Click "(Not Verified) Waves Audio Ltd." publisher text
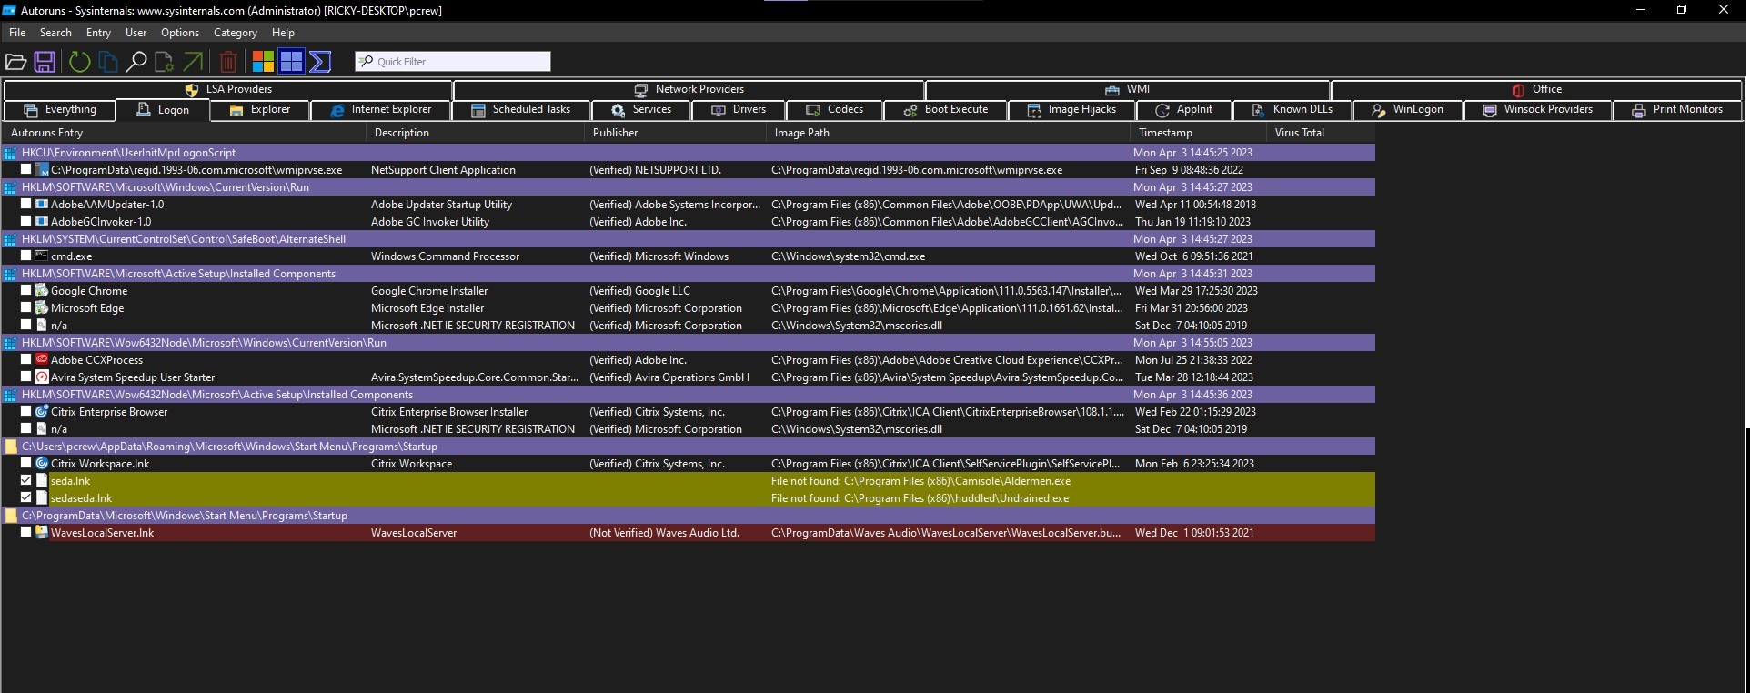Screen dimensions: 1750x693 [x=664, y=533]
